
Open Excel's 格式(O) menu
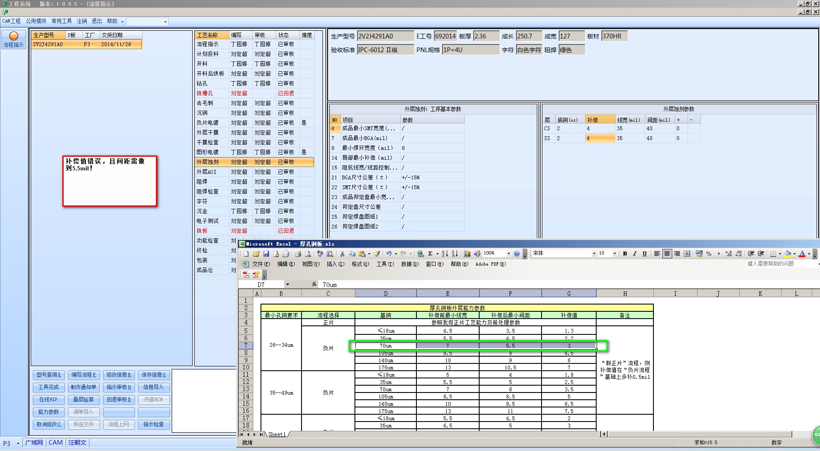click(360, 264)
